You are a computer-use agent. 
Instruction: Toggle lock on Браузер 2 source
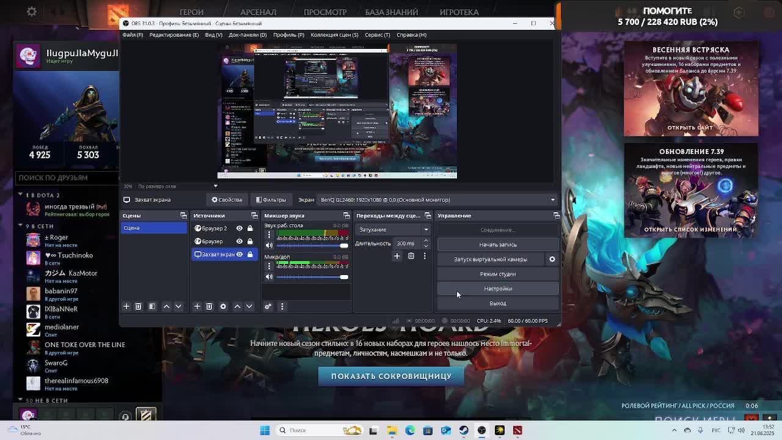click(x=250, y=229)
